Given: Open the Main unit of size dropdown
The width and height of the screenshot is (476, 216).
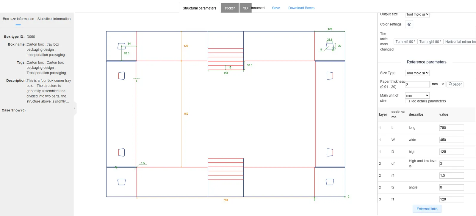Looking at the screenshot, I should point(417,95).
